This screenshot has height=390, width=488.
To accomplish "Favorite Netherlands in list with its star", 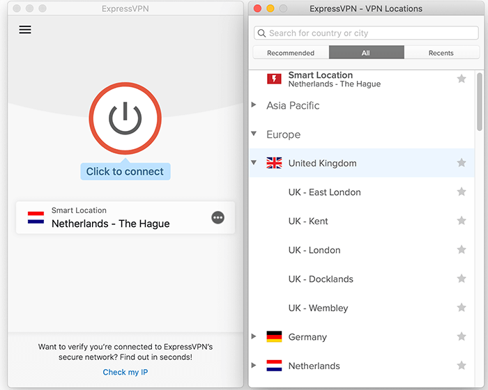I will click(x=462, y=366).
